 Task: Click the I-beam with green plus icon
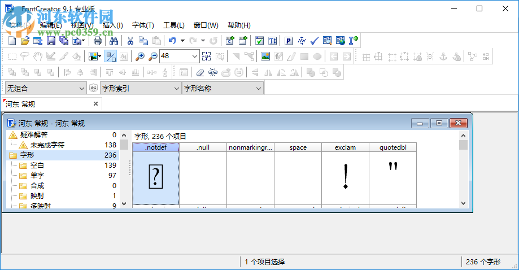point(354,41)
